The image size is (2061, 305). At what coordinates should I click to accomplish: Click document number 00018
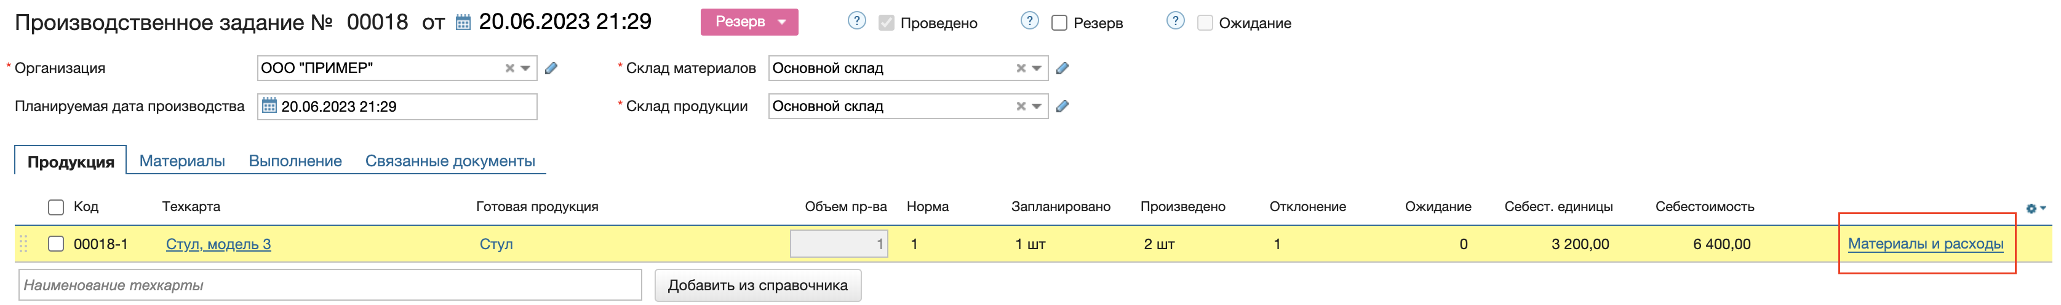[377, 22]
